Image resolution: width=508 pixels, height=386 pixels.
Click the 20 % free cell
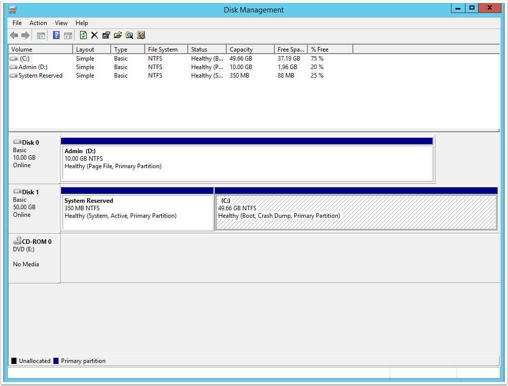click(x=317, y=67)
